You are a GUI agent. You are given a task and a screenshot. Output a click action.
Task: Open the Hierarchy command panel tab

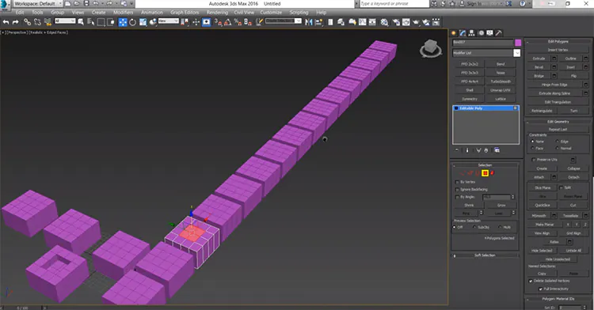[472, 33]
